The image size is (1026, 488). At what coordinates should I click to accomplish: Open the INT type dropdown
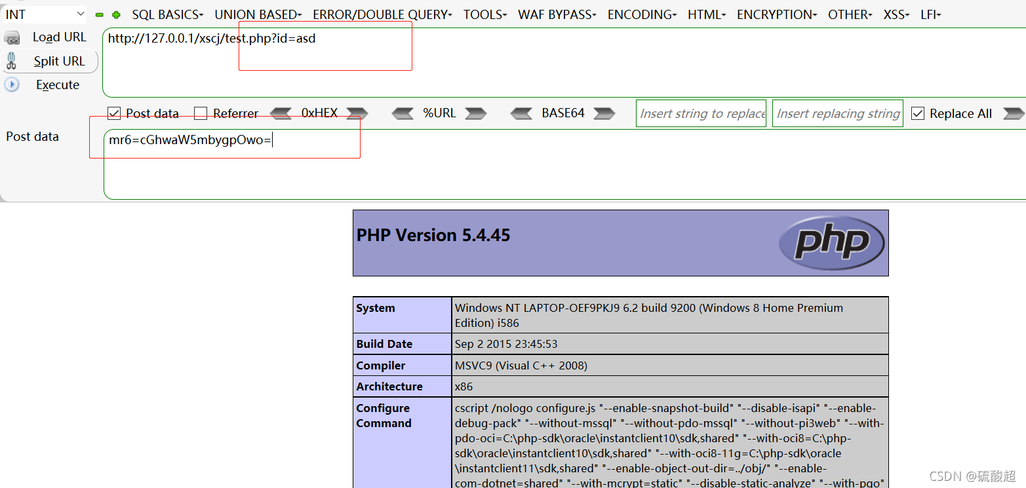pos(45,14)
